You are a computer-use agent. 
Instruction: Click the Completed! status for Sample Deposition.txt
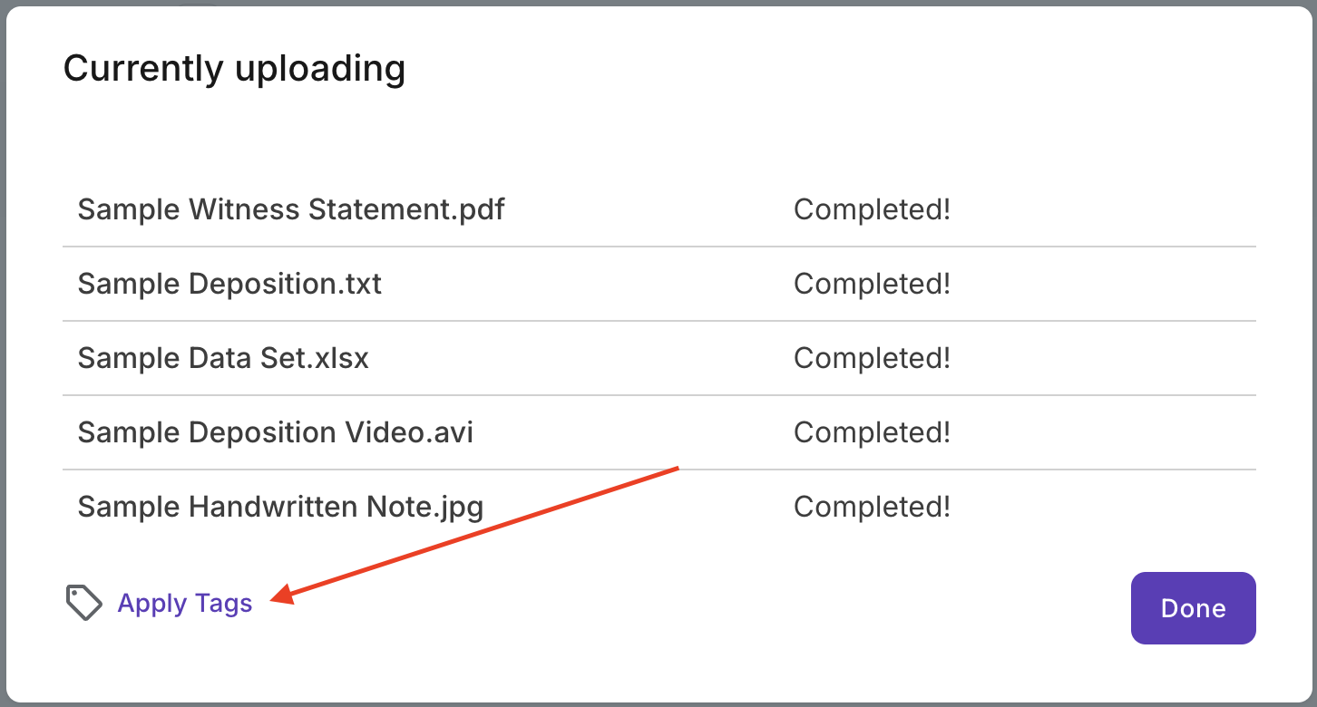click(x=872, y=285)
